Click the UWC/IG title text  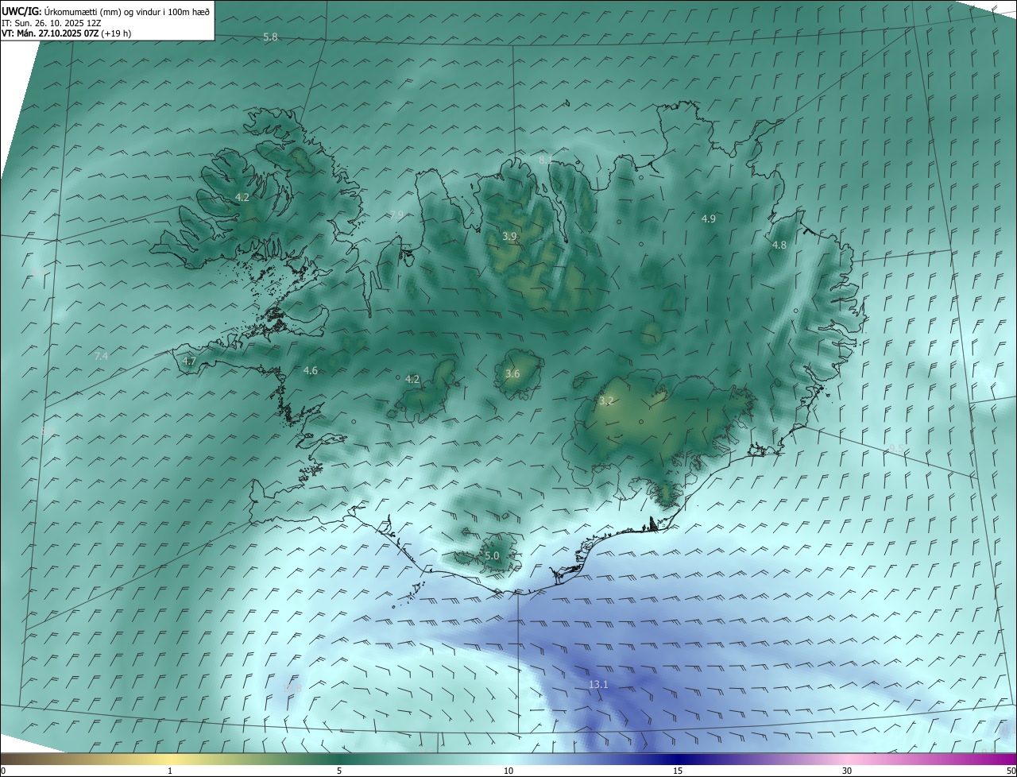[21, 11]
